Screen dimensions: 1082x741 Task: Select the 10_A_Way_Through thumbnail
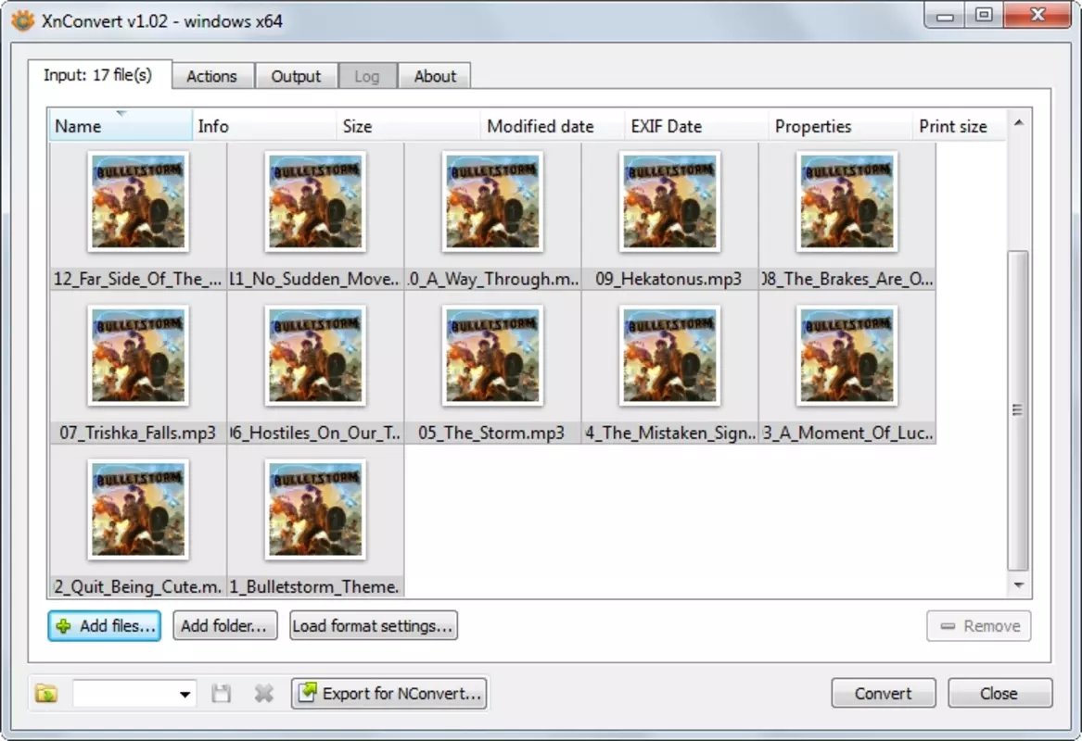coord(492,202)
